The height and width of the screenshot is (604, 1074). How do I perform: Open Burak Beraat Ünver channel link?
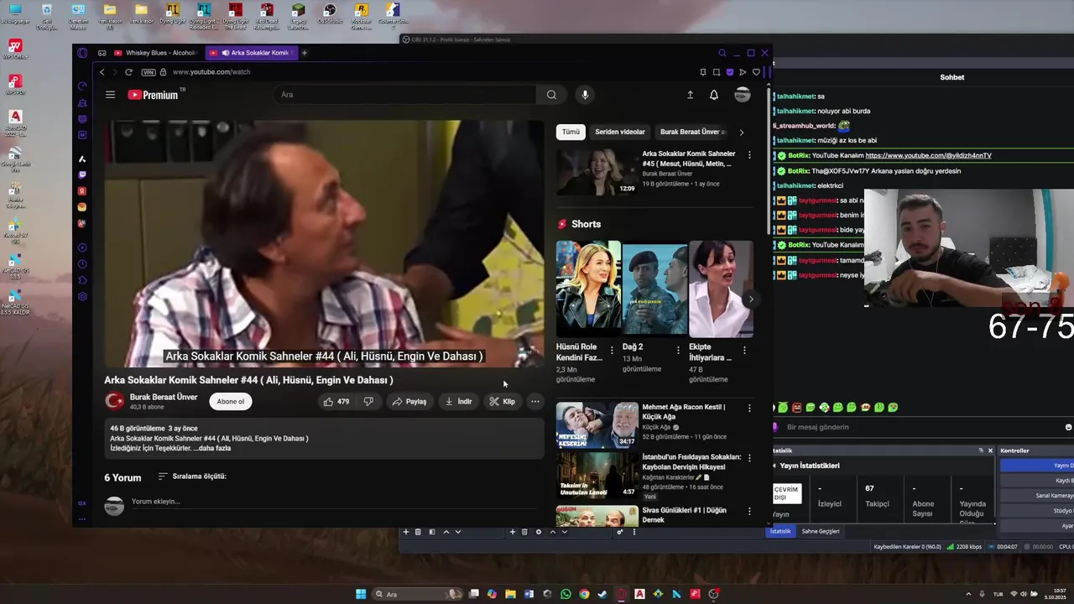pos(164,397)
